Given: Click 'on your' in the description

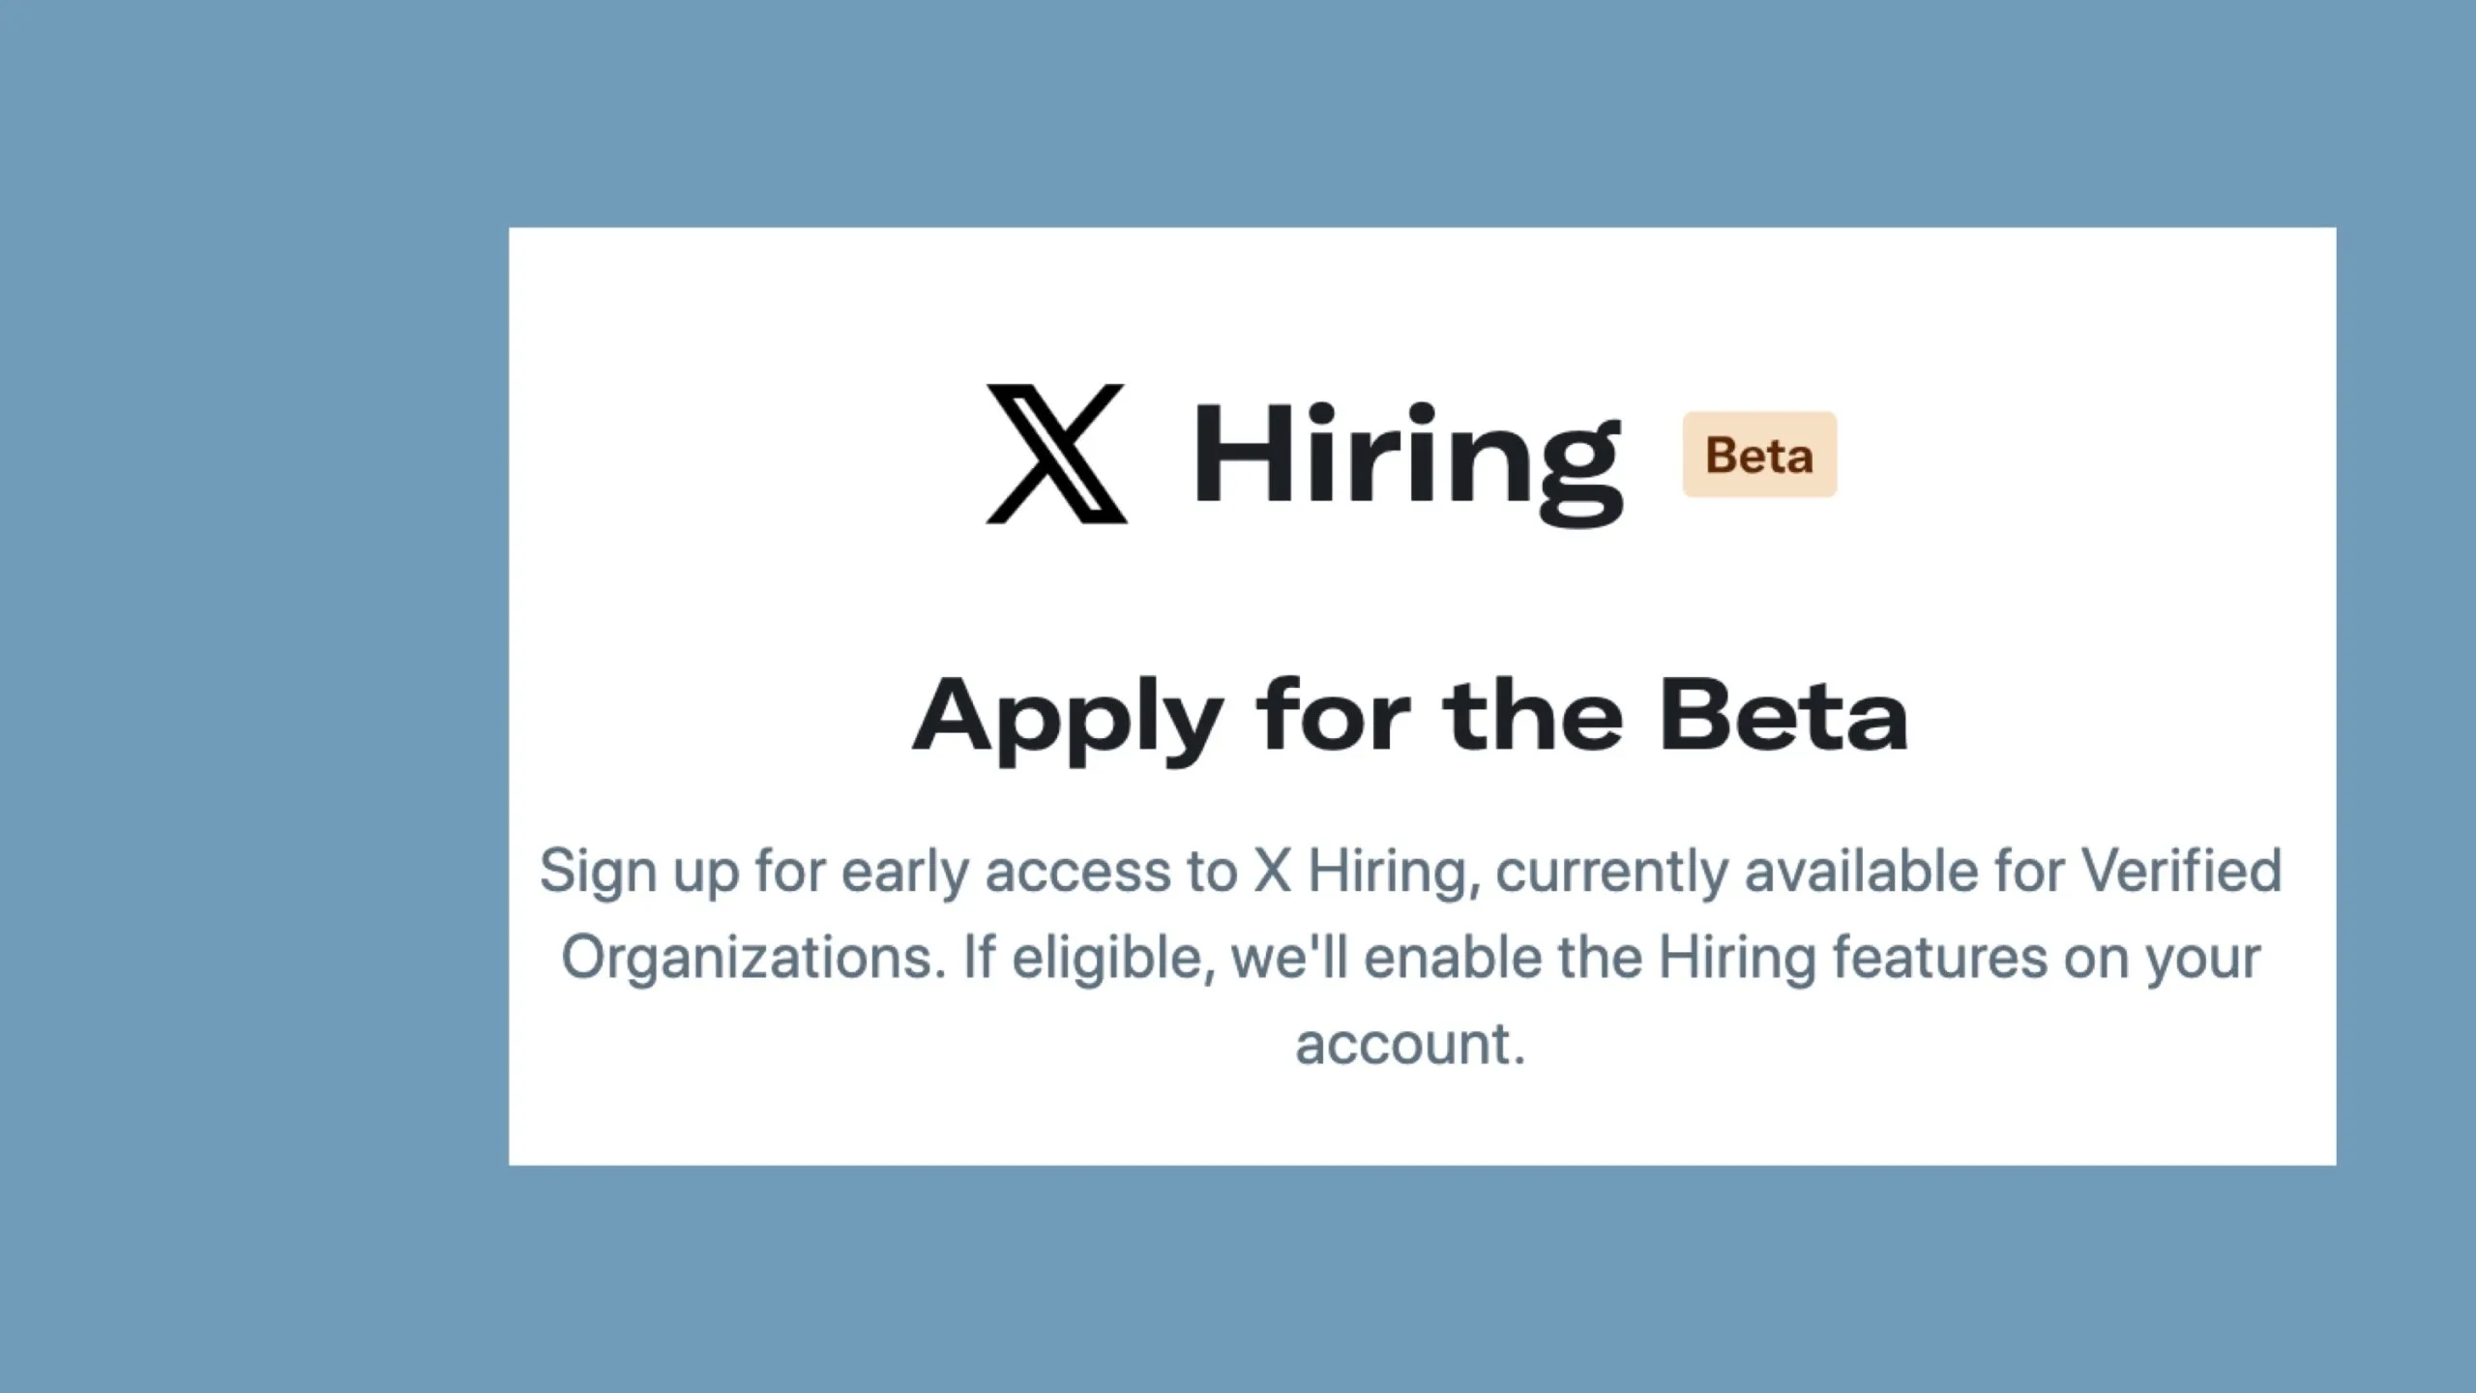Looking at the screenshot, I should [x=2163, y=958].
